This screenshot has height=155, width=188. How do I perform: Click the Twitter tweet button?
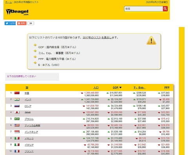[x=10, y=23]
